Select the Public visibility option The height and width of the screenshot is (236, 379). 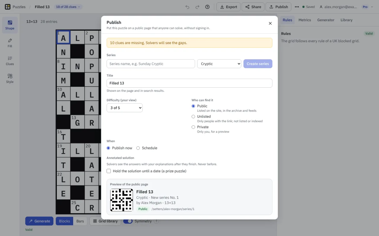coord(193,106)
